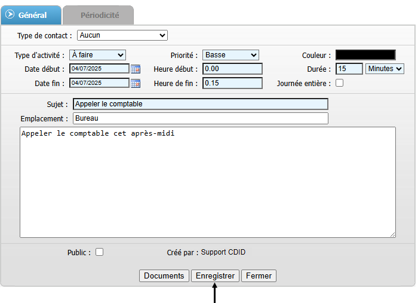Open the Minutes duration unit dropdown
The height and width of the screenshot is (303, 418).
pyautogui.click(x=385, y=69)
